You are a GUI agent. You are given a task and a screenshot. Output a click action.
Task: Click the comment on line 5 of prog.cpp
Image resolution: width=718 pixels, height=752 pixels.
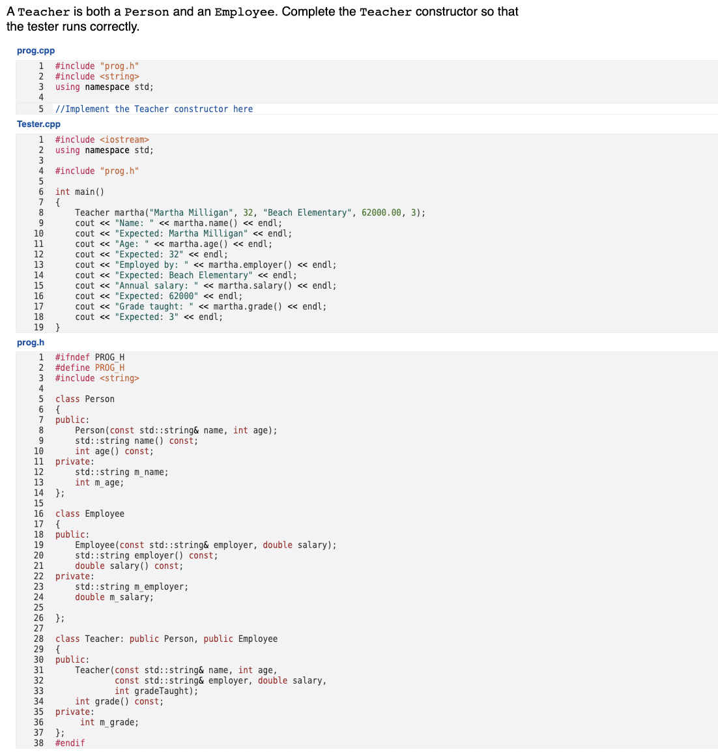[151, 109]
